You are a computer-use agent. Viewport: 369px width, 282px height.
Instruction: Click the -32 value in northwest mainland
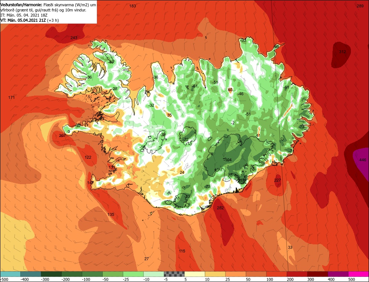click(151, 105)
